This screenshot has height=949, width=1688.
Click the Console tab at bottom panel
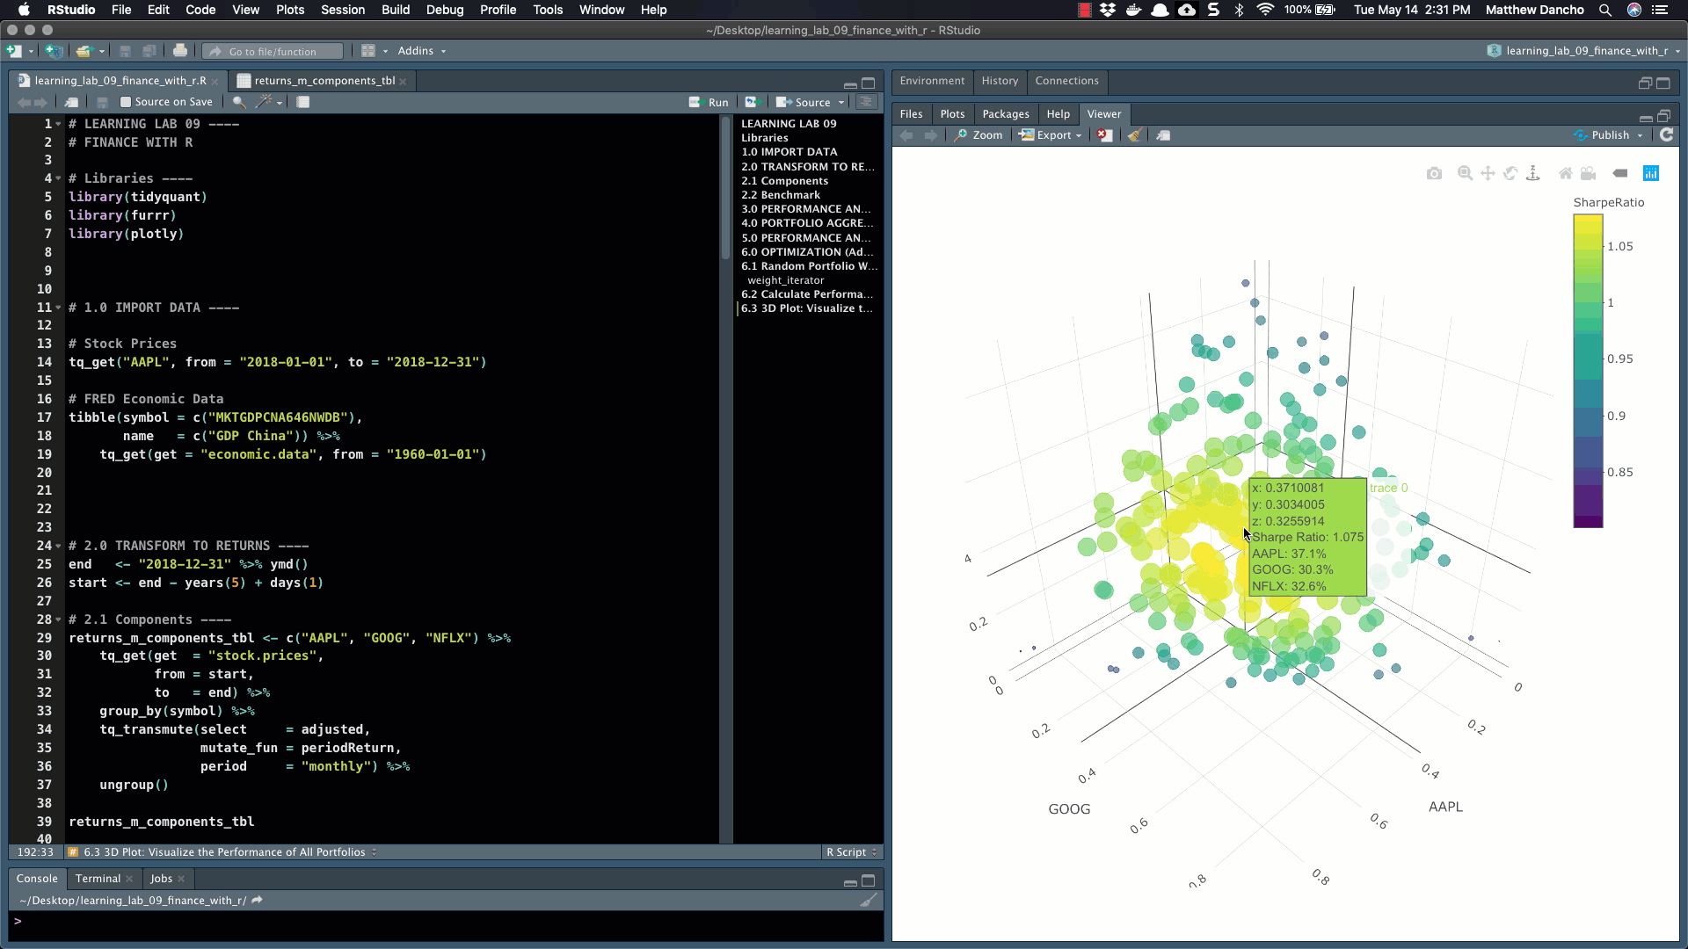point(37,877)
